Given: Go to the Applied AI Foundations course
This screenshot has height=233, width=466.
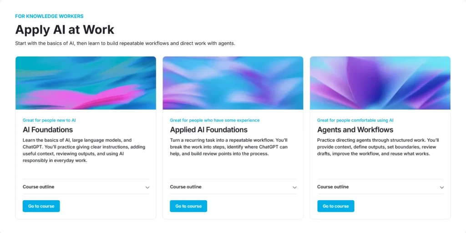Looking at the screenshot, I should (188, 206).
